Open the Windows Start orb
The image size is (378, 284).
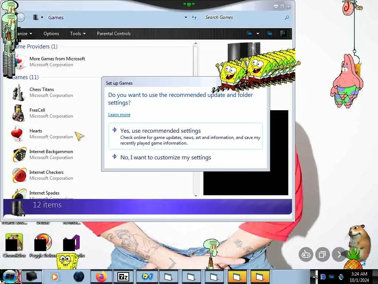point(10,277)
